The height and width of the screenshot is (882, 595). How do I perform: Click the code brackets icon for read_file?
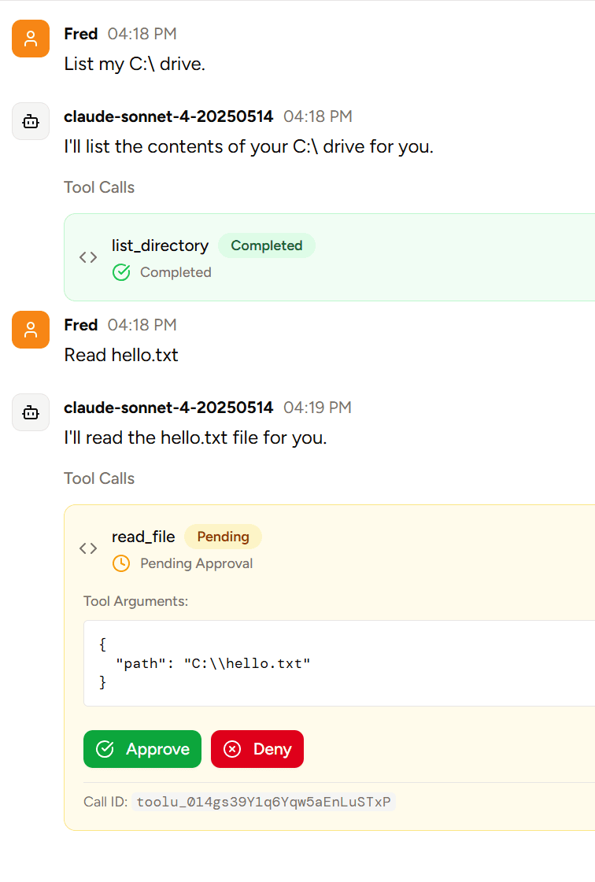pos(88,548)
